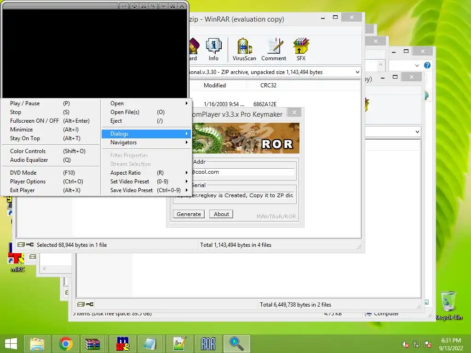The width and height of the screenshot is (471, 353).
Task: Click the Info icon in WinRAR toolbar
Action: click(213, 50)
